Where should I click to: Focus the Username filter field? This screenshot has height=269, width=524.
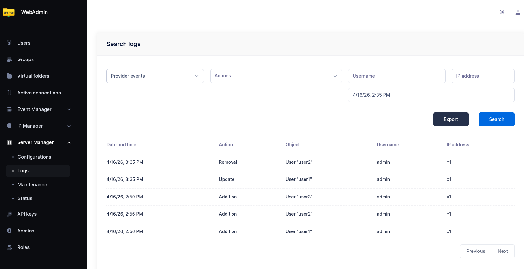tap(397, 76)
